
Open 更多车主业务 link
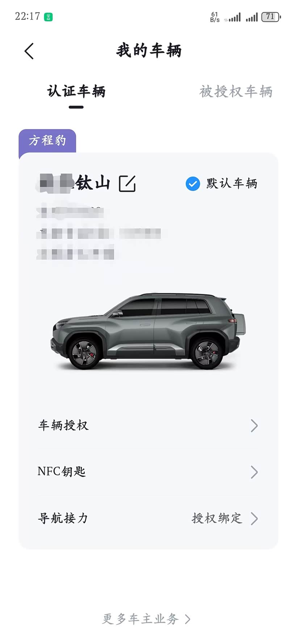[146, 619]
